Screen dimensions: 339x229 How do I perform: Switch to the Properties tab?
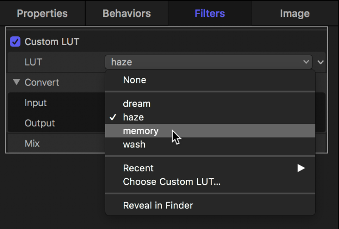[x=42, y=13]
